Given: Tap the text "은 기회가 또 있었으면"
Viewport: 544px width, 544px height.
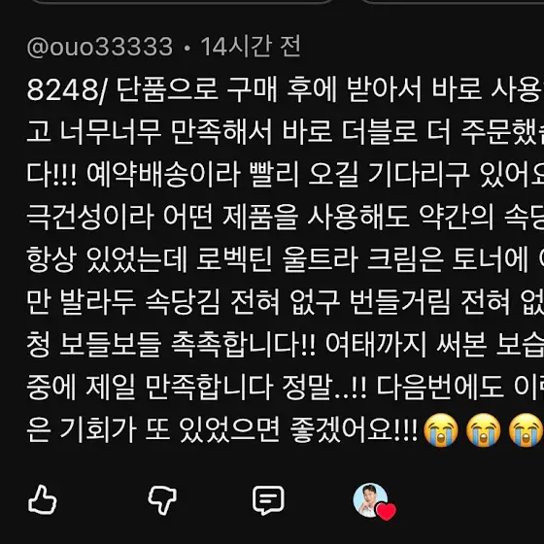Looking at the screenshot, I should click(x=153, y=429).
